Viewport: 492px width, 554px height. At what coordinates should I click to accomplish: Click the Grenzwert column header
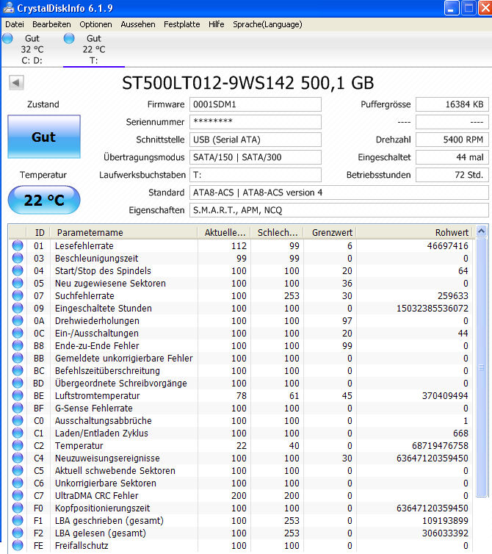pyautogui.click(x=330, y=232)
